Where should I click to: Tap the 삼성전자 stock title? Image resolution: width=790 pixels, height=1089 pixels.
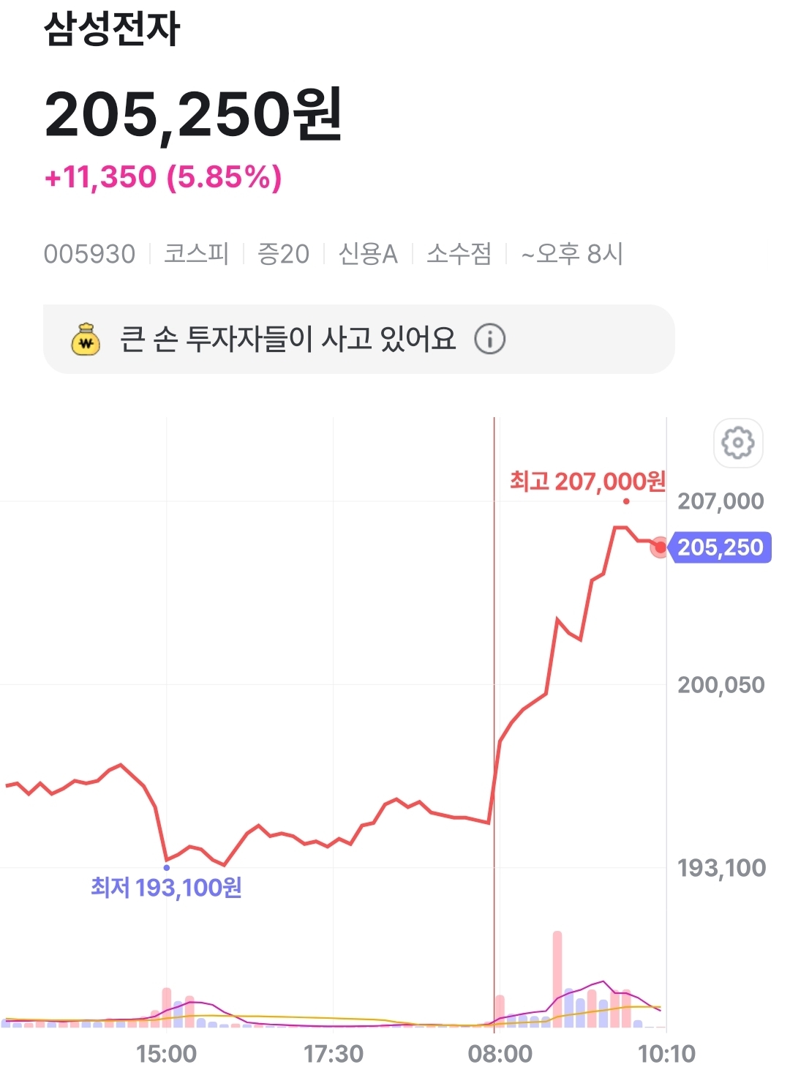pos(112,29)
